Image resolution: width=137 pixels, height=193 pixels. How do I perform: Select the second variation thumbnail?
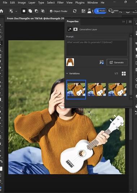tap(97, 89)
